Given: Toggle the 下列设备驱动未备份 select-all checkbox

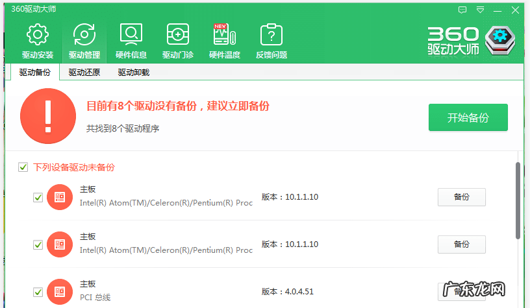Looking at the screenshot, I should click(23, 167).
